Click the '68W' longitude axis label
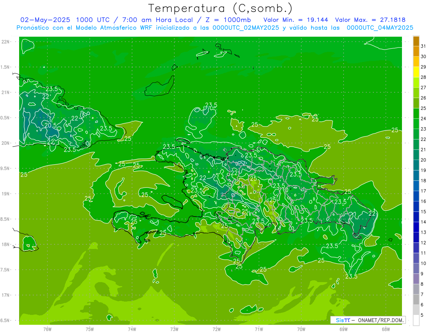The height and width of the screenshot is (334, 433). (385, 329)
